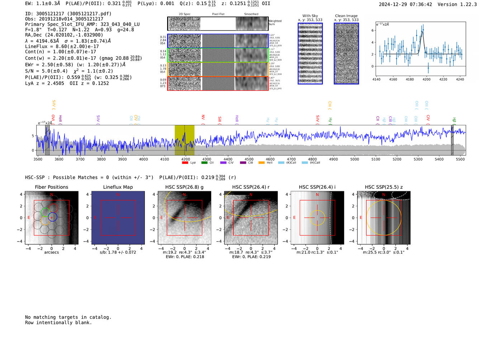
Task: Click the red NV line marker
Action: click(203, 120)
